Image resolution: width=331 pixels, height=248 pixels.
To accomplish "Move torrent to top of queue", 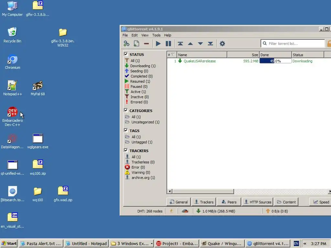I will point(180,44).
